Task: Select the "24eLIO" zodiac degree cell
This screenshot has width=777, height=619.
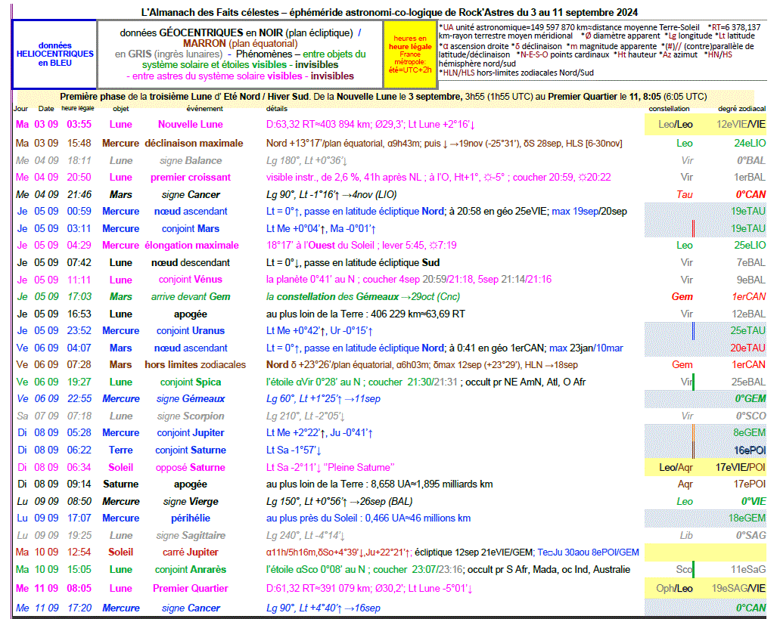Action: tap(750, 143)
